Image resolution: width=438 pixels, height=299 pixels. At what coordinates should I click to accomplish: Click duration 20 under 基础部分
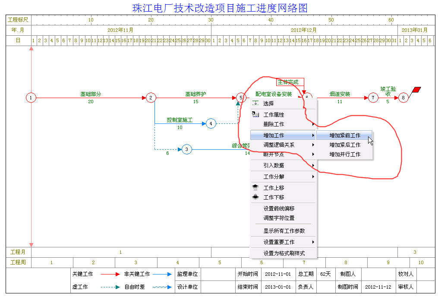[x=91, y=102]
